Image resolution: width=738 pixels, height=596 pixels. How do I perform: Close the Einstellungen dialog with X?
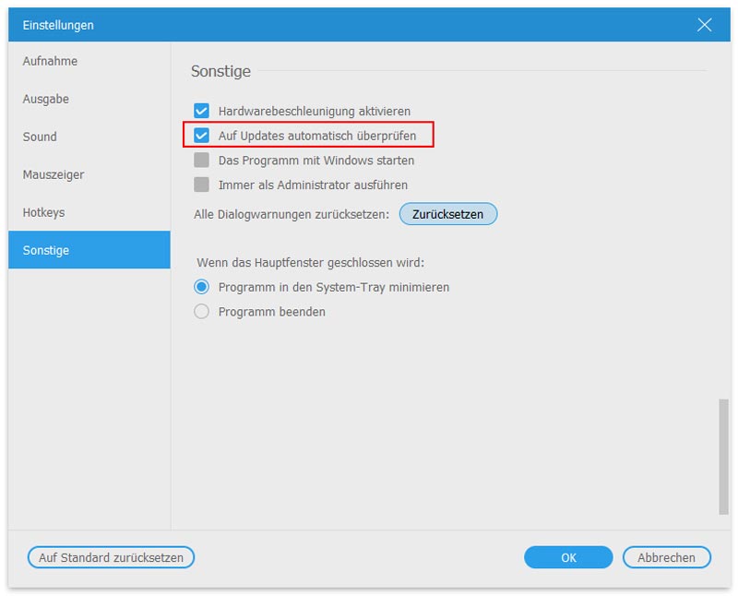704,25
